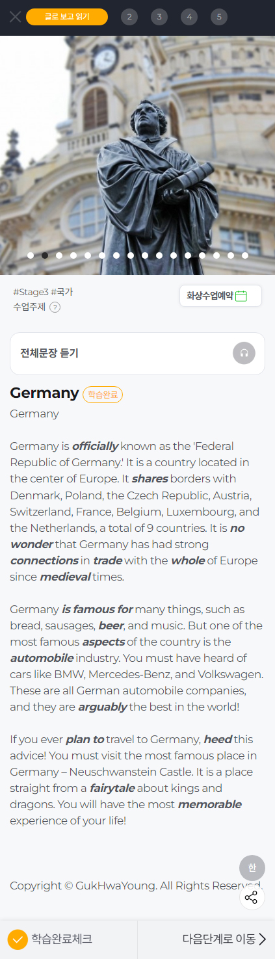Open the share icon button
The width and height of the screenshot is (275, 959).
252,898
